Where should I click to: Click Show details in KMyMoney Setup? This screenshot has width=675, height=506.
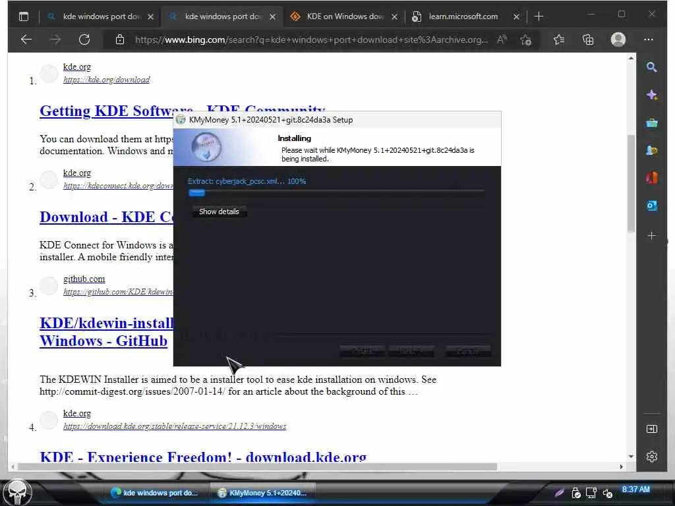(219, 211)
